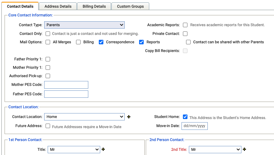Click the Move-in Date field
The image size is (274, 155).
(194, 126)
